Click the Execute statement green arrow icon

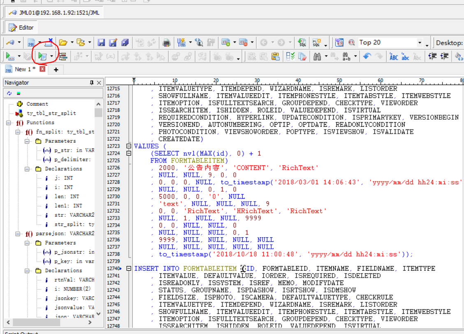pyautogui.click(x=9, y=56)
